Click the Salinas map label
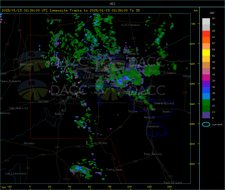The image size is (225, 190). pyautogui.click(x=43, y=101)
